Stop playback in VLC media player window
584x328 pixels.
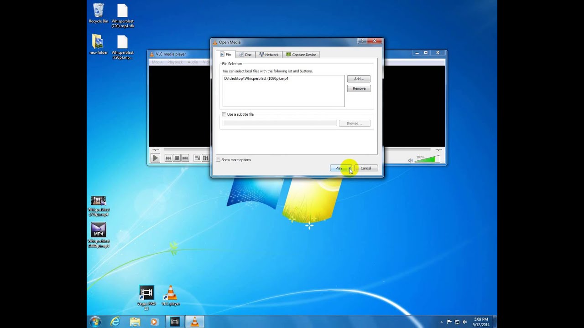177,158
